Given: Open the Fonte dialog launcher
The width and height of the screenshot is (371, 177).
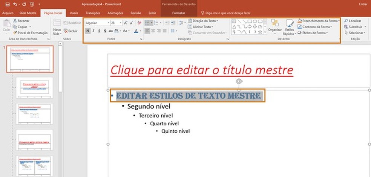Looking at the screenshot, I should coord(141,39).
